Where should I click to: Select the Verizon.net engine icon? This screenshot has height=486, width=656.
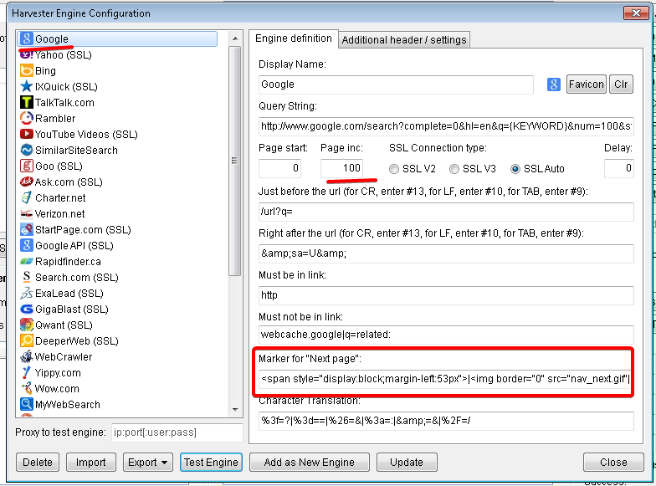tap(27, 214)
